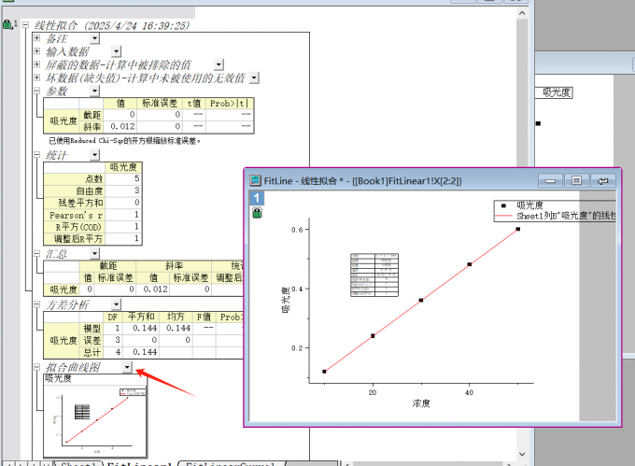Click the Reduced Chi-Sqr footnote text
The height and width of the screenshot is (466, 635).
[x=124, y=140]
